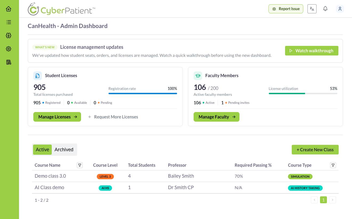Switch to the Active classes tab
The image size is (352, 219).
pos(42,150)
